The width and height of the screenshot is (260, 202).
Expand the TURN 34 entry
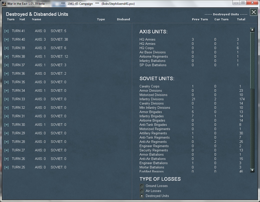[x=6, y=91]
